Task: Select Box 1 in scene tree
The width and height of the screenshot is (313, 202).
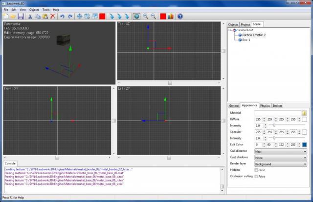Action: (x=246, y=40)
